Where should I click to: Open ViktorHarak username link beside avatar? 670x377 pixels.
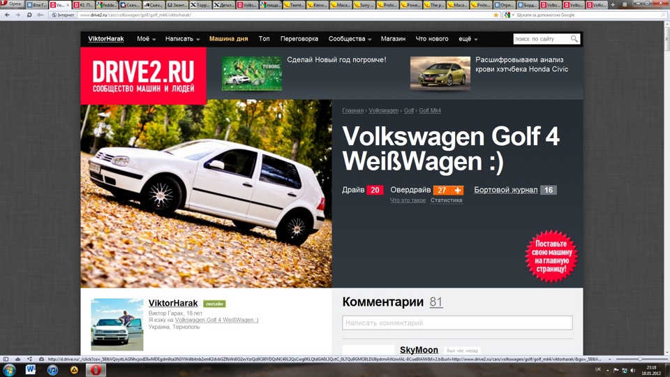[173, 303]
